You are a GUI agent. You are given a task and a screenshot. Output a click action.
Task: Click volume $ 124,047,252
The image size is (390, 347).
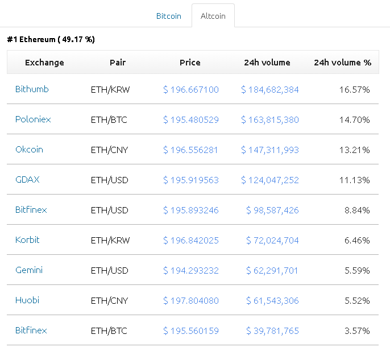pos(270,180)
